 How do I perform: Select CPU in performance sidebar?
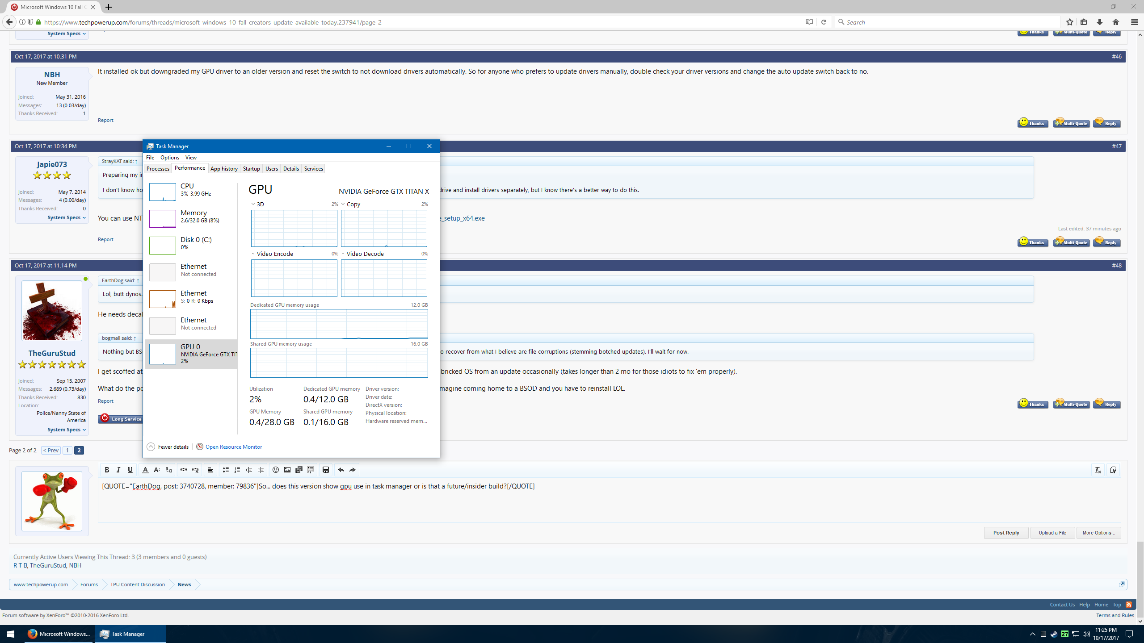point(191,192)
